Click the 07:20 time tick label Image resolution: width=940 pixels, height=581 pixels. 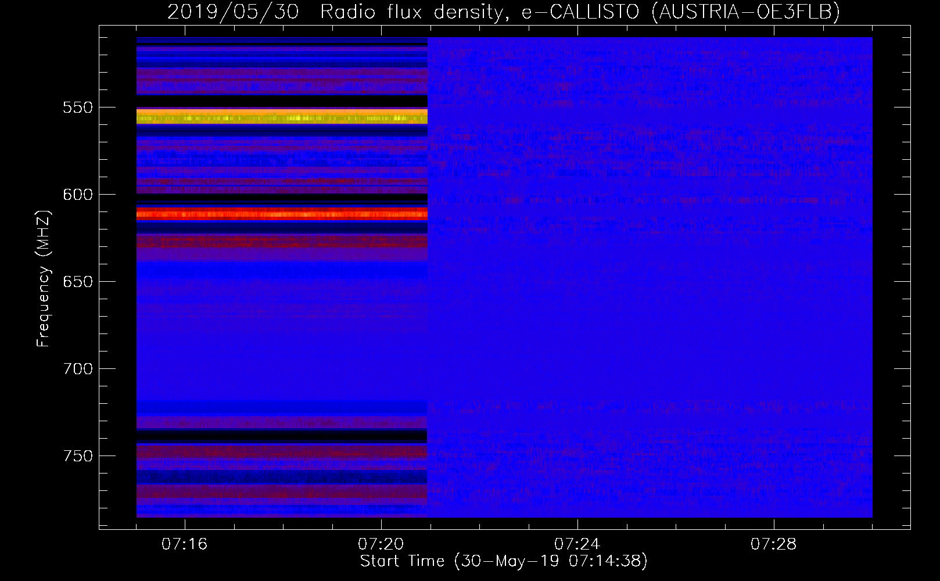pos(381,544)
